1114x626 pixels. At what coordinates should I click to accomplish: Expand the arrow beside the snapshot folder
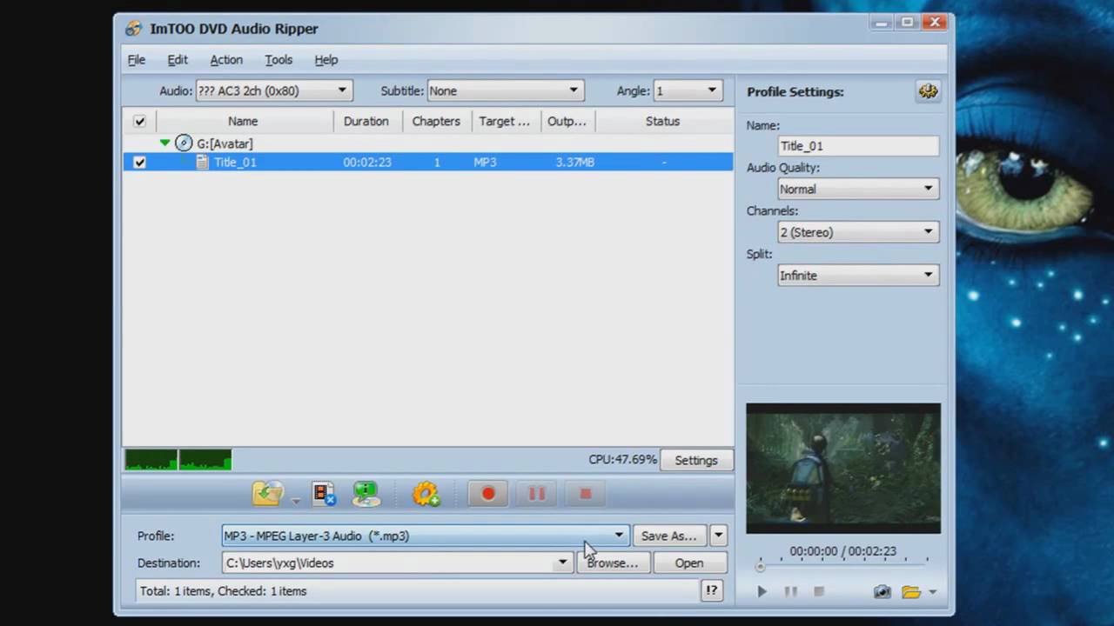point(932,592)
